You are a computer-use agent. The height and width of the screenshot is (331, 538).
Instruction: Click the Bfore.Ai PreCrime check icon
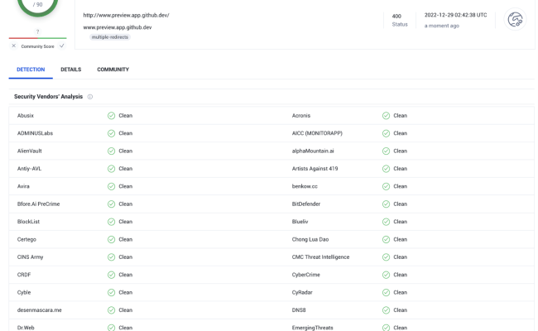pos(111,204)
